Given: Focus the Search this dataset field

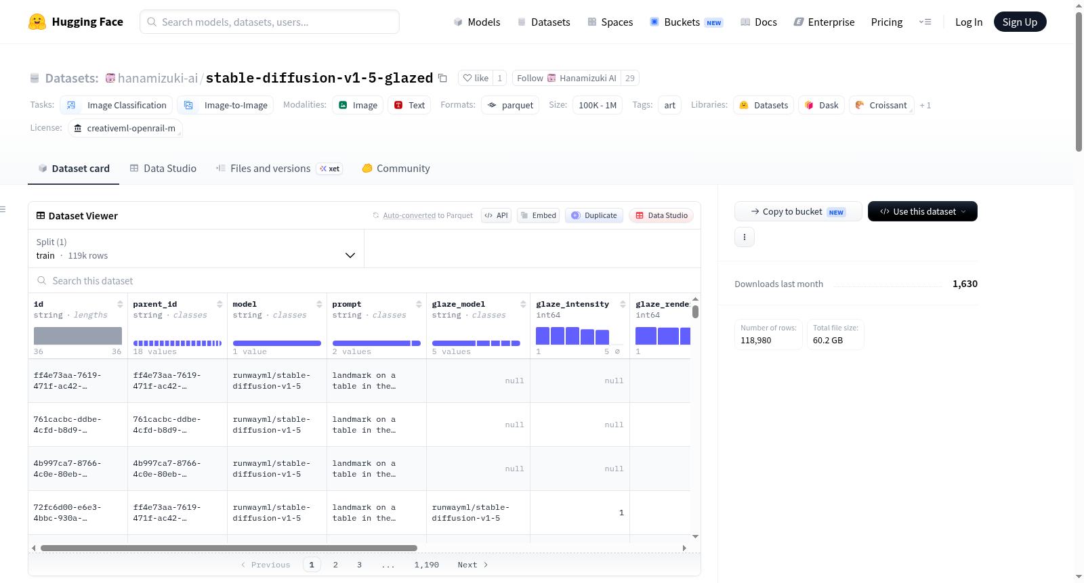Looking at the screenshot, I should click(364, 281).
